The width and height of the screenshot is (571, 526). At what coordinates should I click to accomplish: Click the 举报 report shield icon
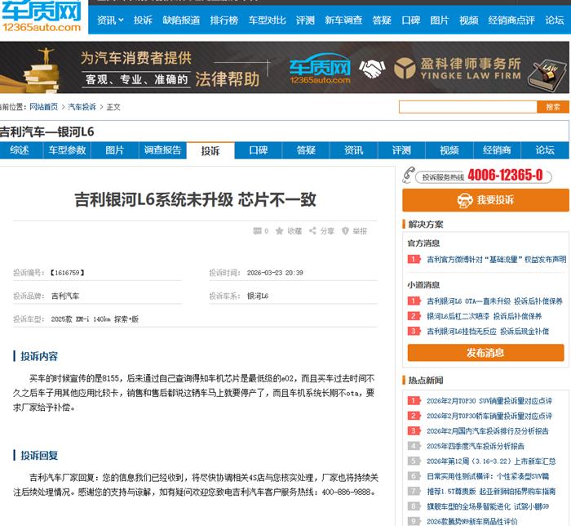coord(346,231)
